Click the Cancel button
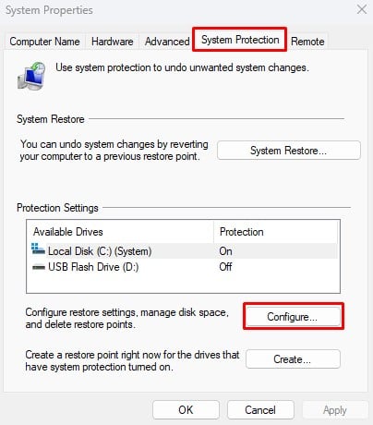This screenshot has width=373, height=425. click(260, 410)
